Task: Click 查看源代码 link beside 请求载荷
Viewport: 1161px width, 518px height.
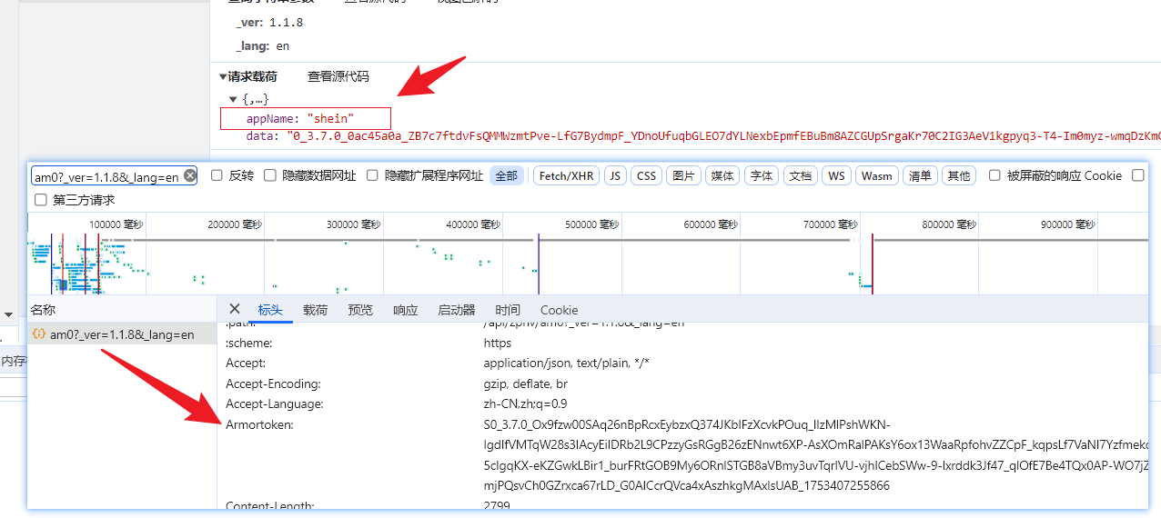Action: pos(338,76)
